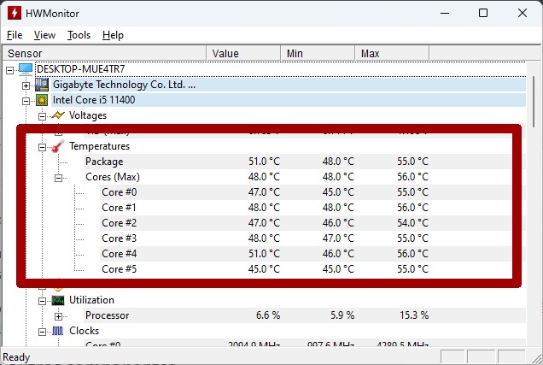
Task: Select the Temperatures label
Action: coord(99,146)
